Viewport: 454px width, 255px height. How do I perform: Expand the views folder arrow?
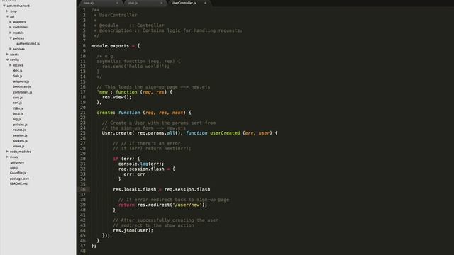8,157
